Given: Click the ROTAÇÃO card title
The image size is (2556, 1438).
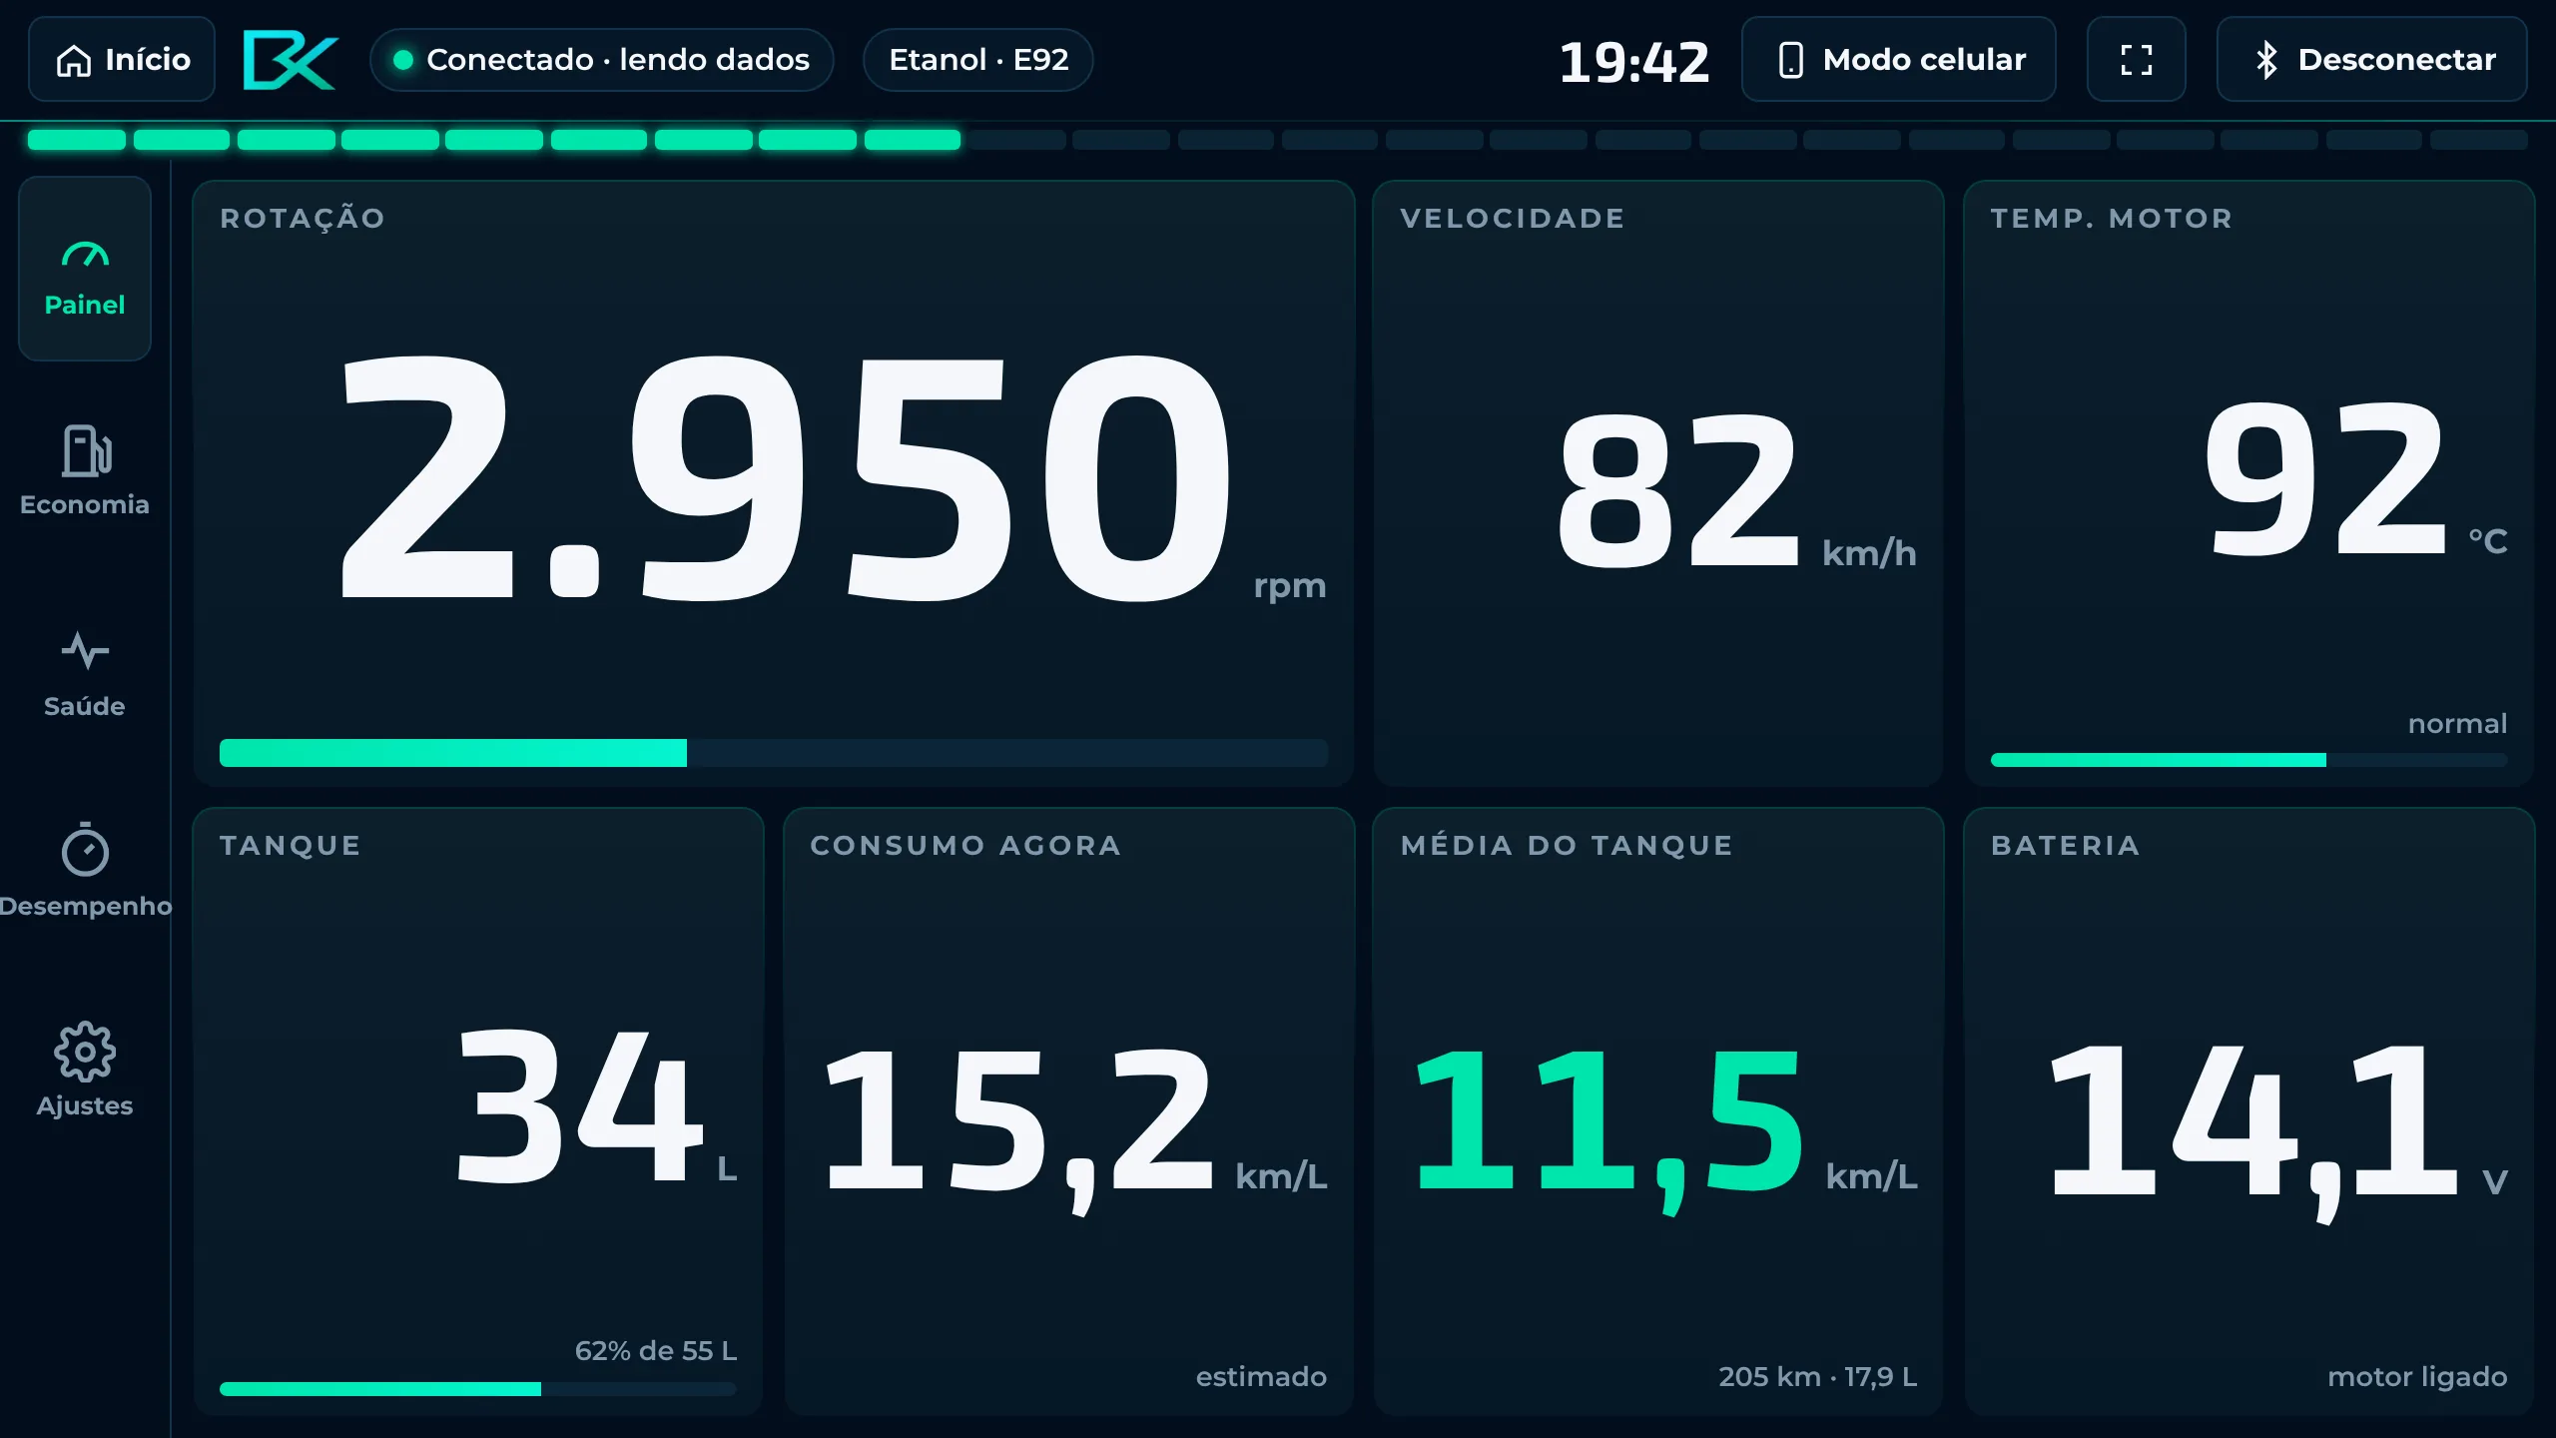Looking at the screenshot, I should (303, 219).
